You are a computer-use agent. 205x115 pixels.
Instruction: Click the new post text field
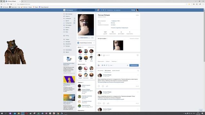click(x=118, y=55)
